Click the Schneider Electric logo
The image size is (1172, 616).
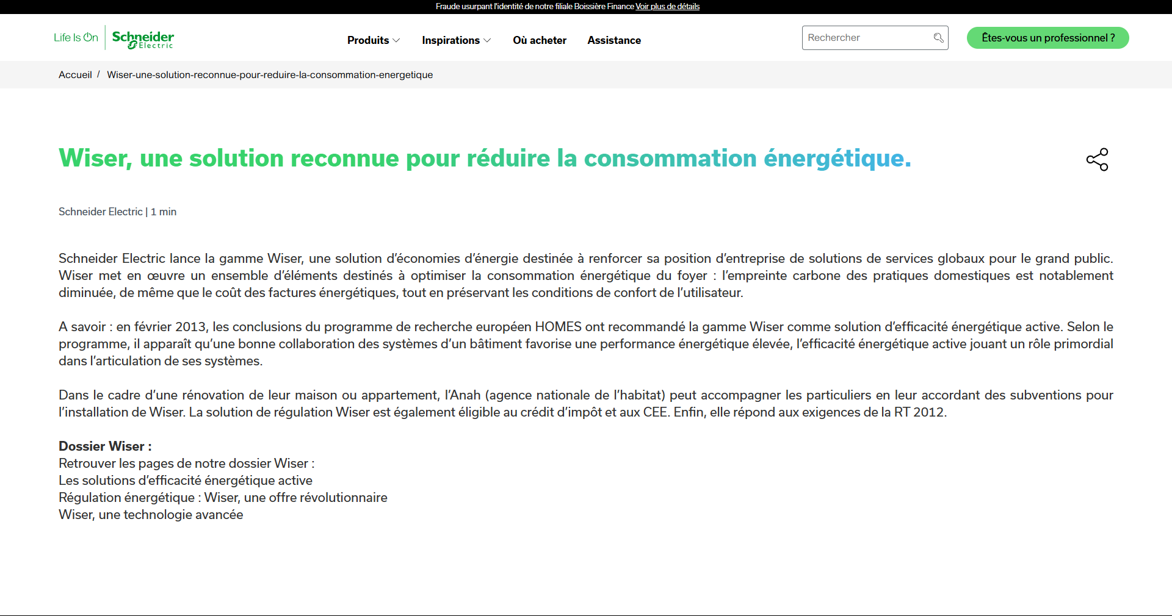143,39
